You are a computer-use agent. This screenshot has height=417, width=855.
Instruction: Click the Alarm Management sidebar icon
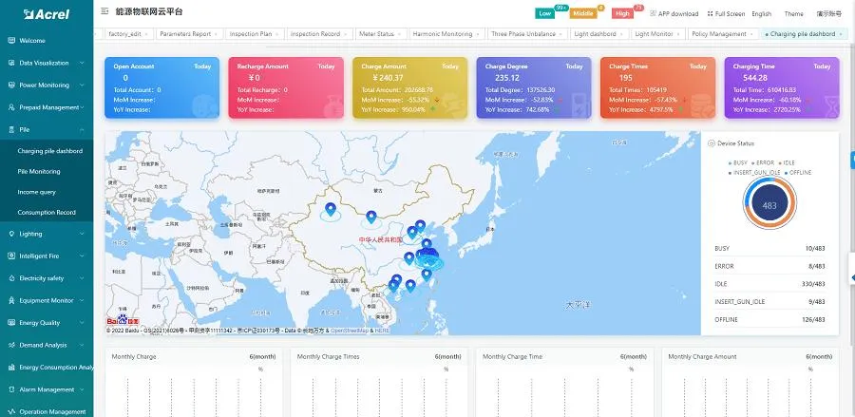point(11,389)
